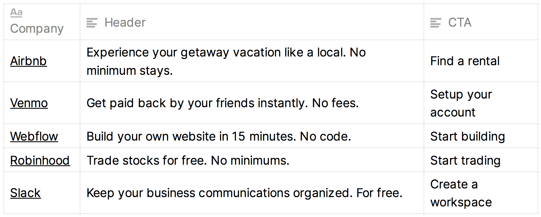The height and width of the screenshot is (217, 541).
Task: Open the Robinhood page link
Action: [x=40, y=161]
